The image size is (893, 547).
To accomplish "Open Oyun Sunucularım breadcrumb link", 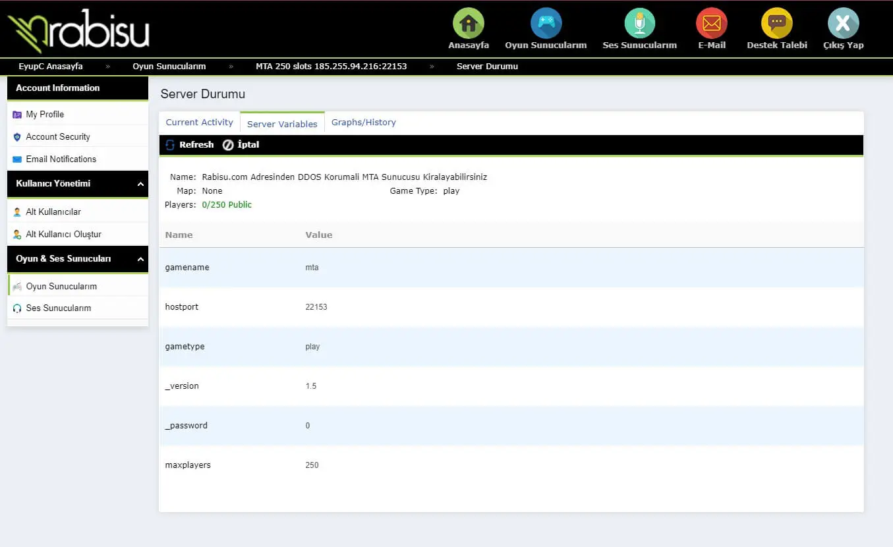I will [169, 67].
